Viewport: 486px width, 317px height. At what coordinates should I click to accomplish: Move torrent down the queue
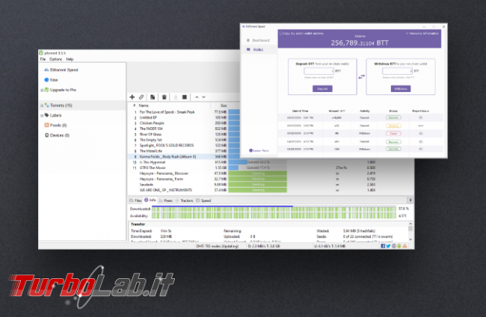(x=203, y=97)
